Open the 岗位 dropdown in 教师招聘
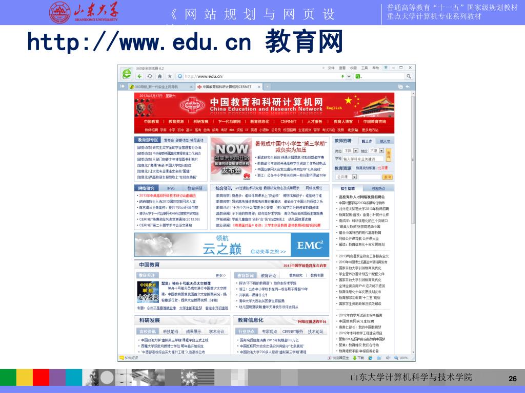This screenshot has height=393, width=525. point(351,151)
